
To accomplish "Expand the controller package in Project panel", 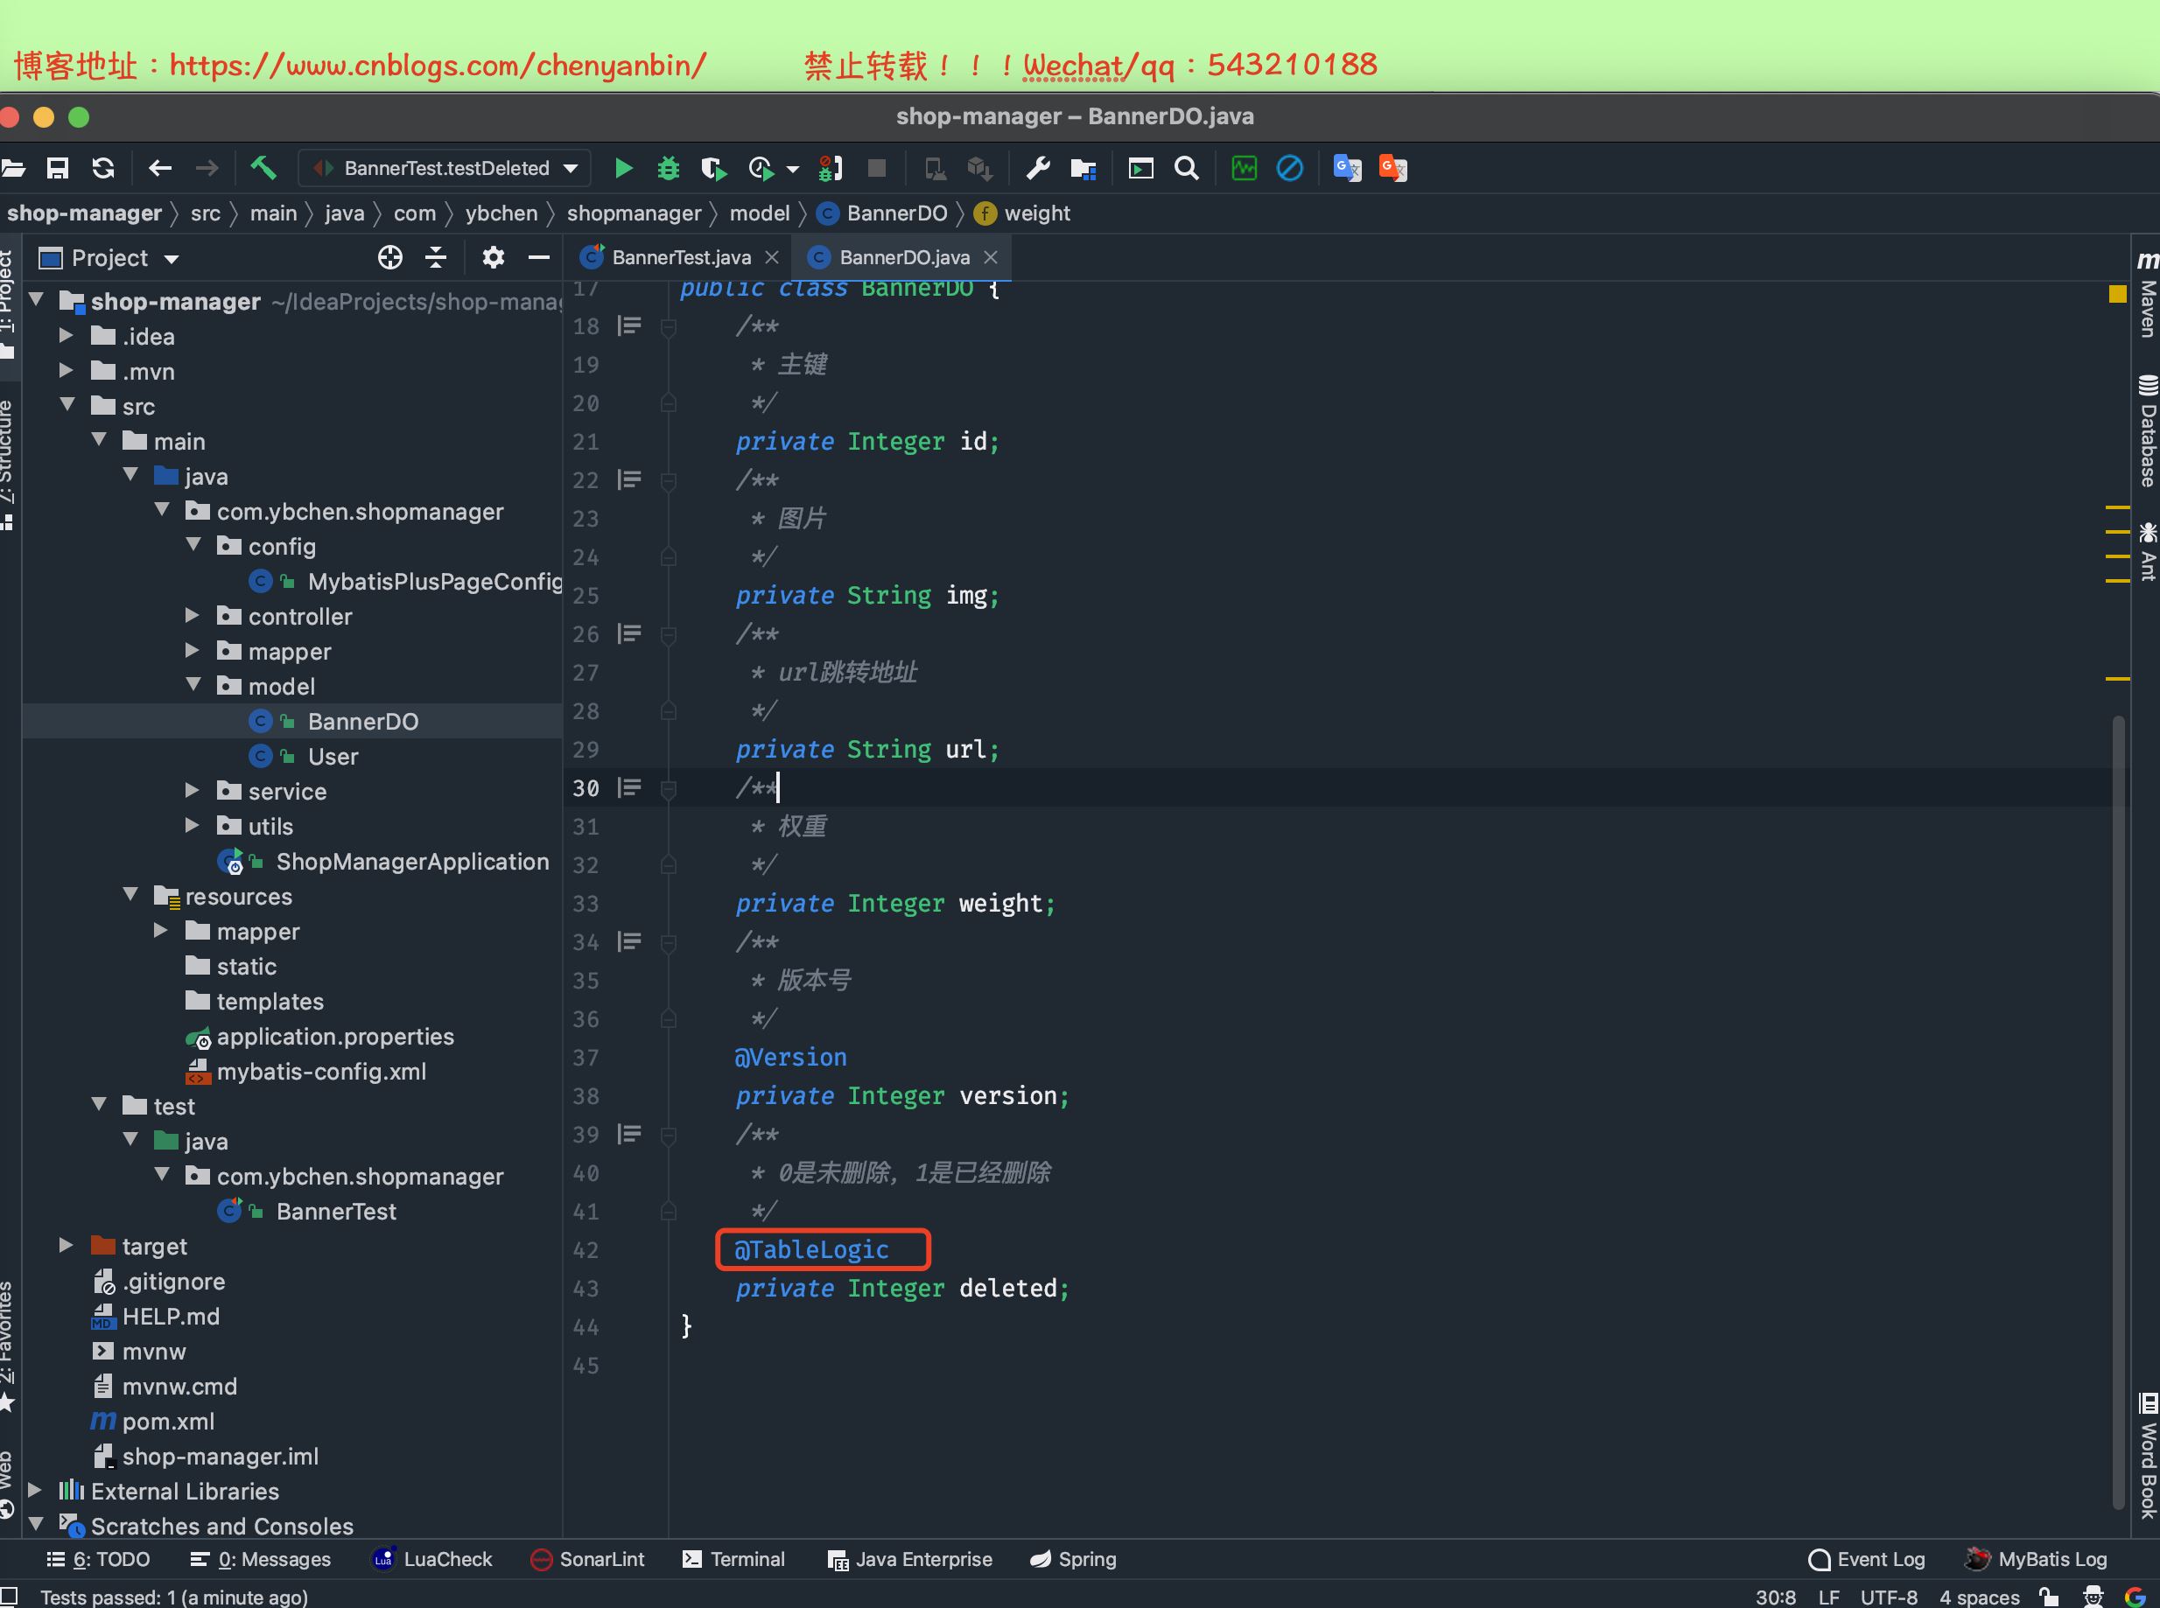I will pyautogui.click(x=192, y=615).
